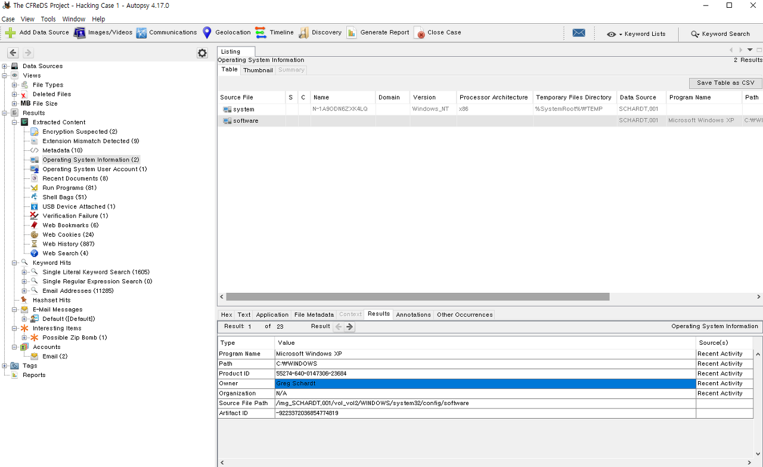Select Web Cookies (24)
The width and height of the screenshot is (763, 467).
[68, 235]
